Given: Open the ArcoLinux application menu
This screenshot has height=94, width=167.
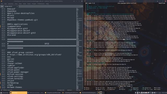Looking at the screenshot, I should [4, 93].
